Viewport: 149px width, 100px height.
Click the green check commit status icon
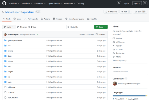coord(38,35)
